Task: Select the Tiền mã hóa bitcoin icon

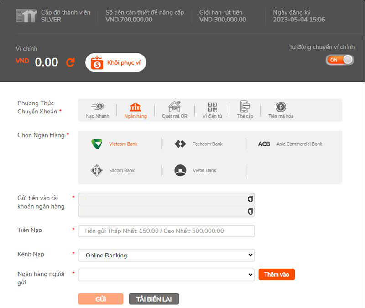Action: click(x=281, y=107)
